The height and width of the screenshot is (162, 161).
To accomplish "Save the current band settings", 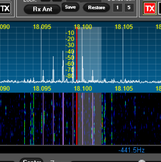I will pos(70,7).
